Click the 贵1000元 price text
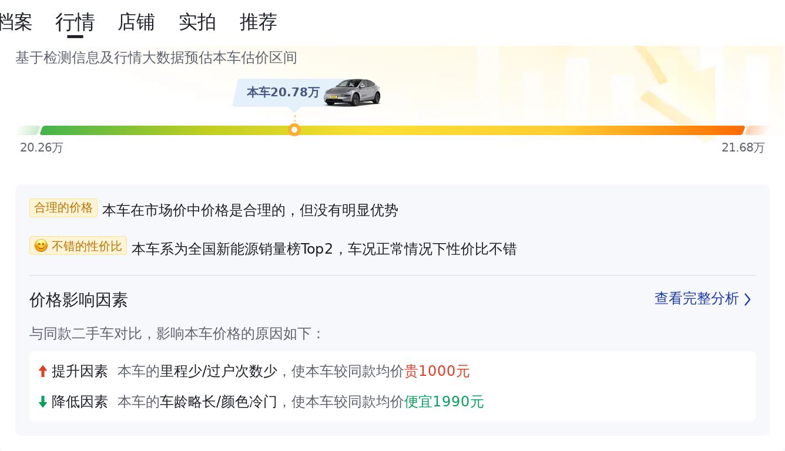Screen dimensions: 785x451 [437, 371]
